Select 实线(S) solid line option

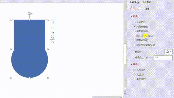click(x=139, y=75)
